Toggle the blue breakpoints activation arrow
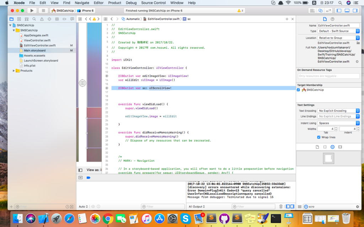The width and height of the screenshot is (364, 227). 89,178
